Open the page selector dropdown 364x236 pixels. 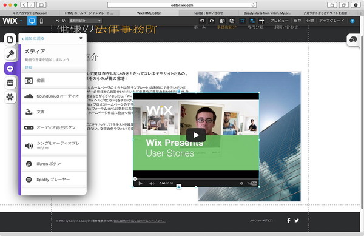[x=85, y=21]
